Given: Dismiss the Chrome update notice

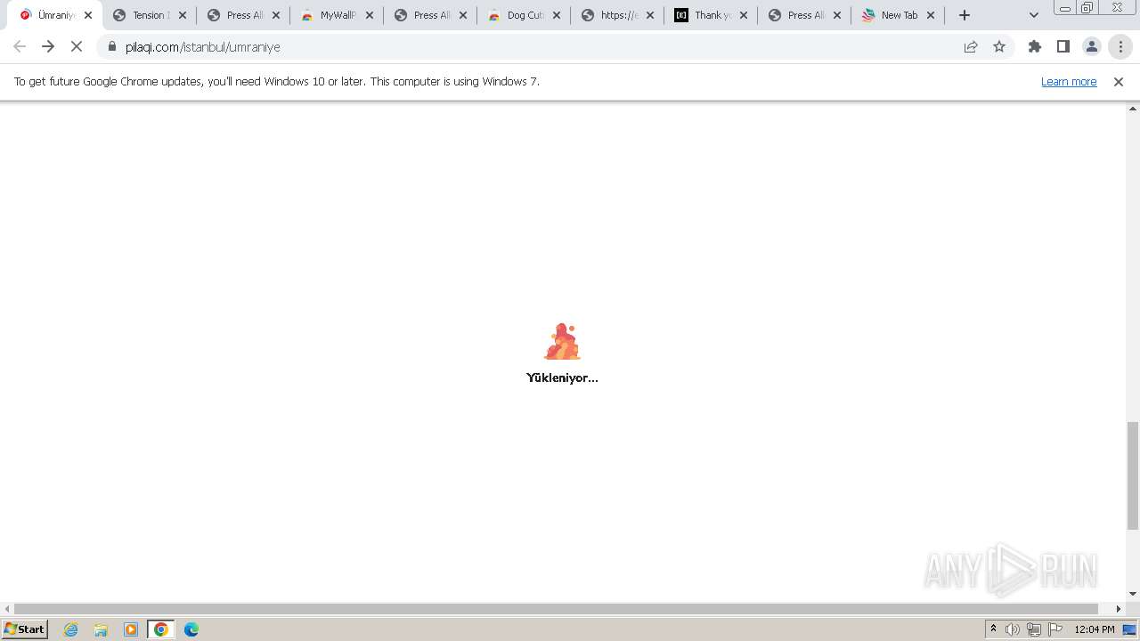Looking at the screenshot, I should (x=1119, y=82).
